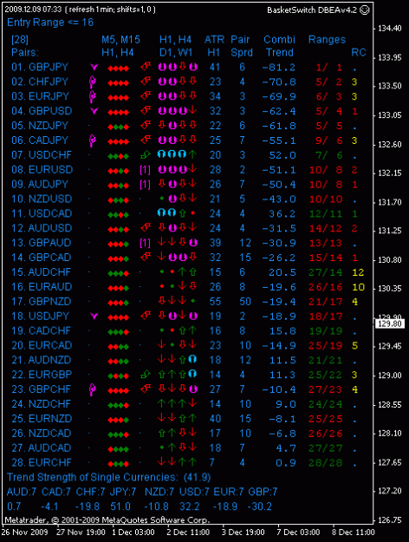Image resolution: width=409 pixels, height=542 pixels.
Task: Click the magenta round symbol in GBPAUD row
Action: (x=193, y=243)
